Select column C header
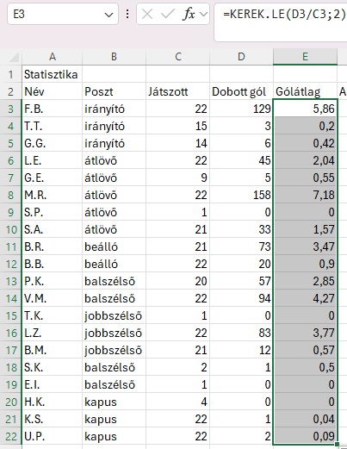This screenshot has height=449, width=347. click(x=178, y=57)
